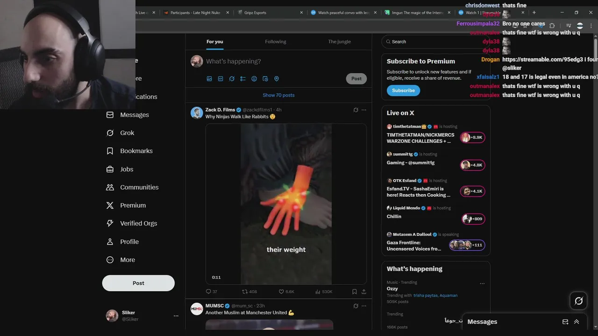This screenshot has height=336, width=598.
Task: Open the Ozzy trending topic
Action: [x=392, y=289]
